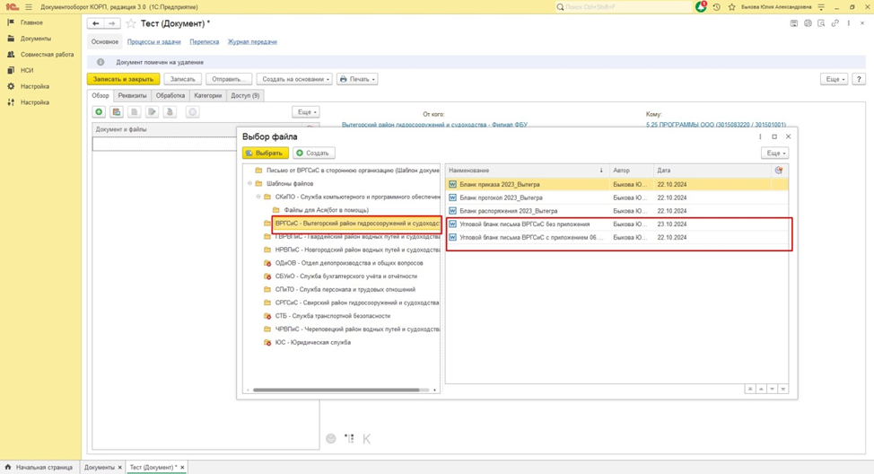Select the Угловой бланк письма ВРГСиС без приложения file
The height and width of the screenshot is (474, 874).
(x=617, y=224)
